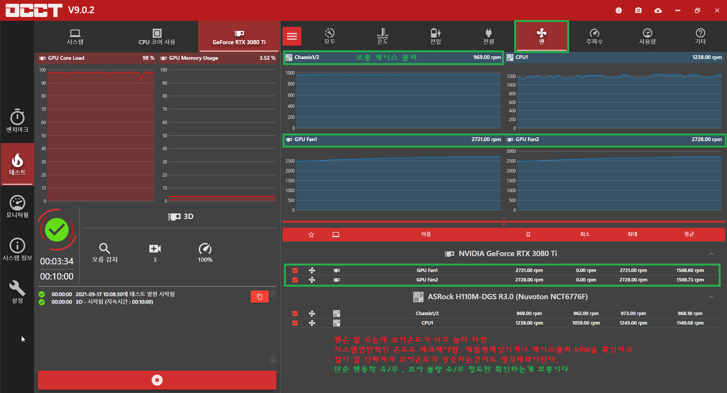Click the GPU Memory Usage graph header
Image resolution: width=727 pixels, height=393 pixels.
218,58
